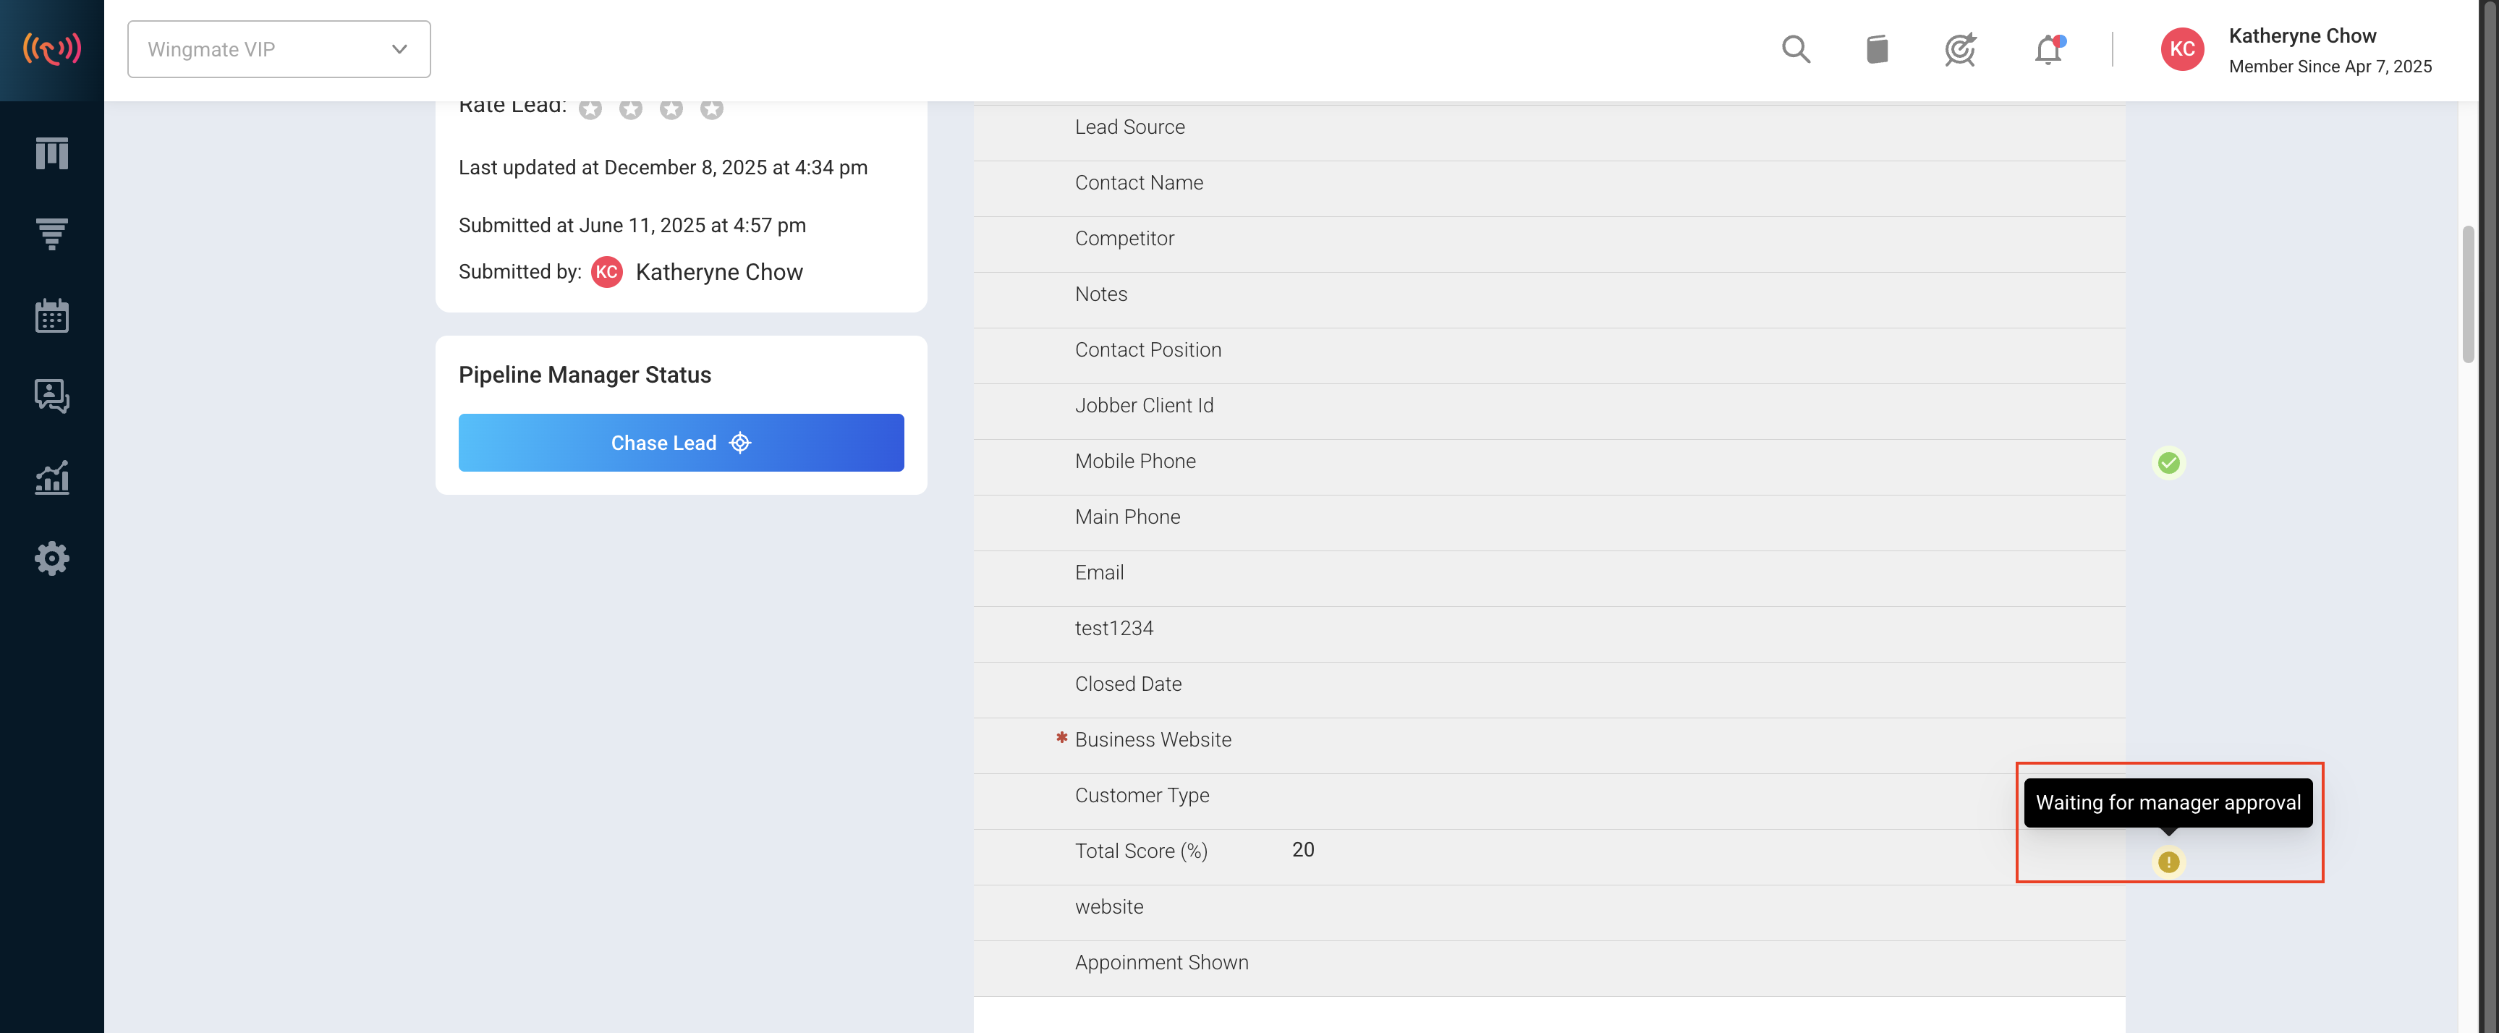The width and height of the screenshot is (2499, 1033).
Task: Open the contacts chat sidebar icon
Action: click(51, 396)
